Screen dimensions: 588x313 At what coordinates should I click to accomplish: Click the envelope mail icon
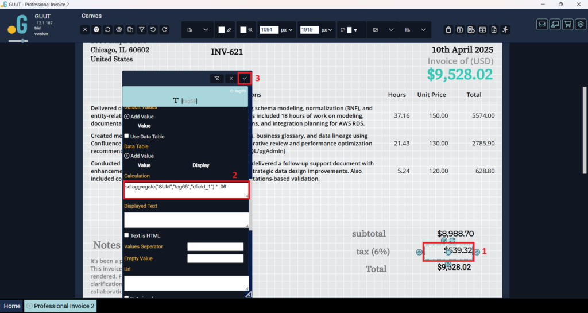pyautogui.click(x=541, y=24)
